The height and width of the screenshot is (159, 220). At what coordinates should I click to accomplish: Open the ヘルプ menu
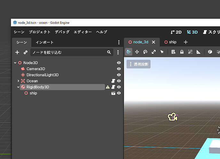tap(102, 32)
